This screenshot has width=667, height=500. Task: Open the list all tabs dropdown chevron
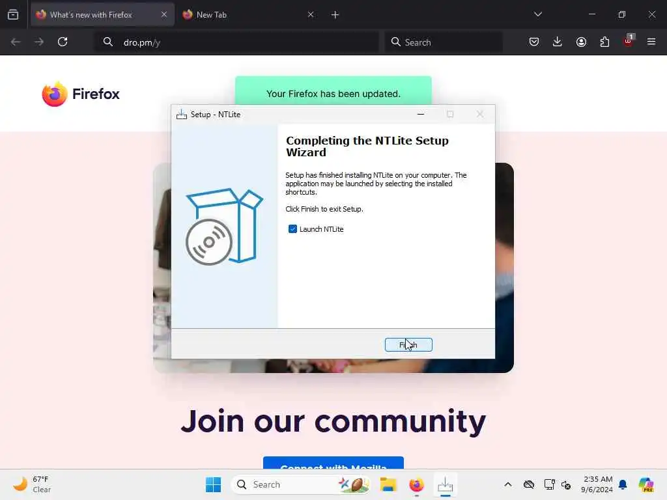point(537,14)
